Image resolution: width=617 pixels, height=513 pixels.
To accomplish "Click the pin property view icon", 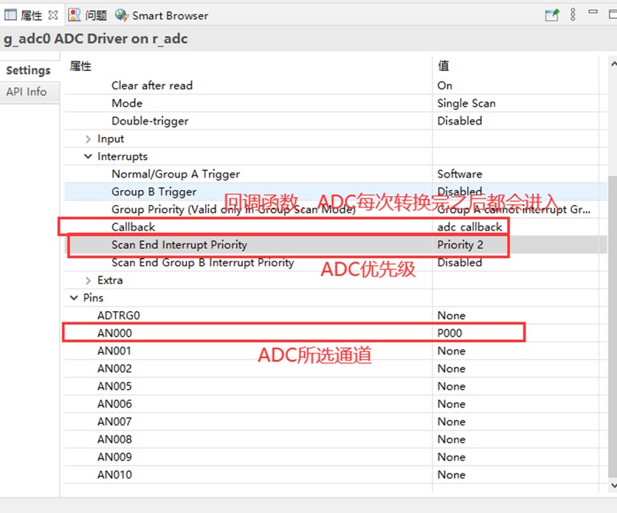I will (x=551, y=15).
